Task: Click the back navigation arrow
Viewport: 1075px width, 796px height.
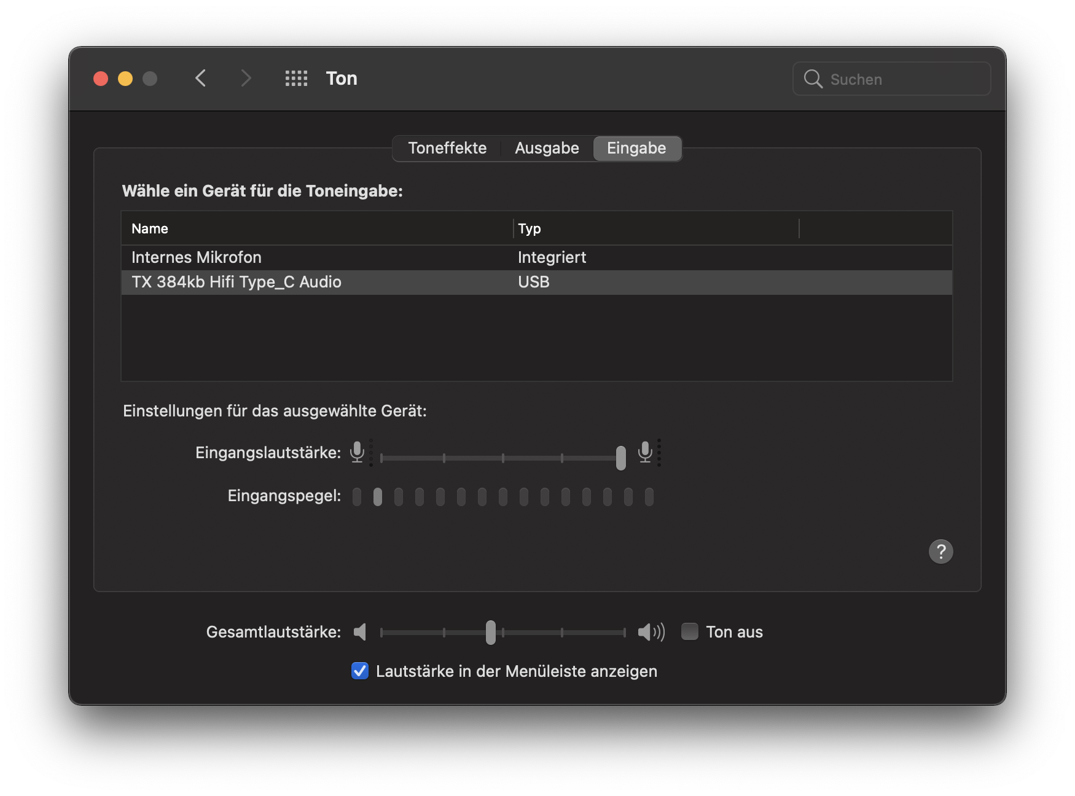Action: coord(200,79)
